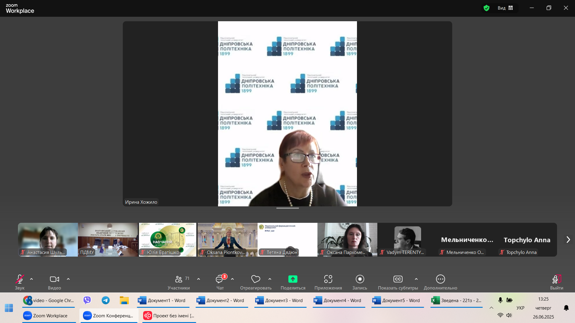Expand subtitles options arrow

coord(416,279)
